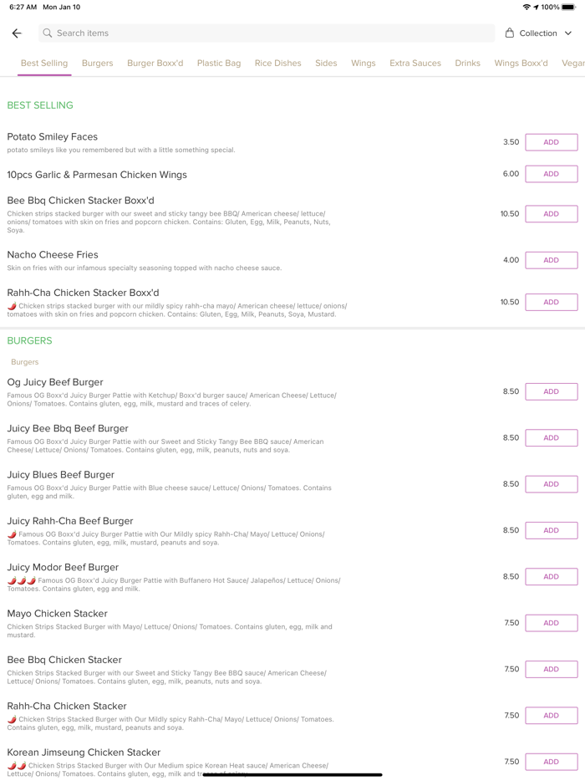The image size is (585, 781).
Task: Add Og Juicy Beef Burger
Action: pyautogui.click(x=551, y=391)
